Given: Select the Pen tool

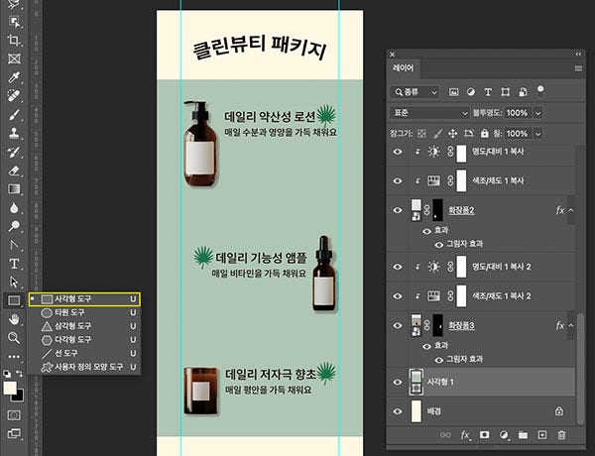Looking at the screenshot, I should (x=14, y=245).
